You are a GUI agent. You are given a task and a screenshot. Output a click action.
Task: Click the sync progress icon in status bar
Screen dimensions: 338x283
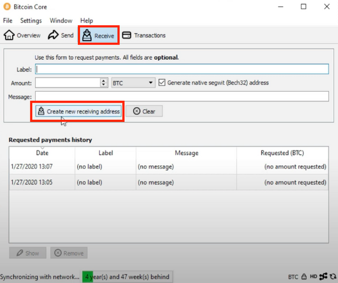(x=332, y=277)
